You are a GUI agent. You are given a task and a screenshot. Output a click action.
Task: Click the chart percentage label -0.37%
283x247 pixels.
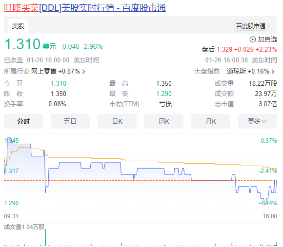[x=268, y=141]
